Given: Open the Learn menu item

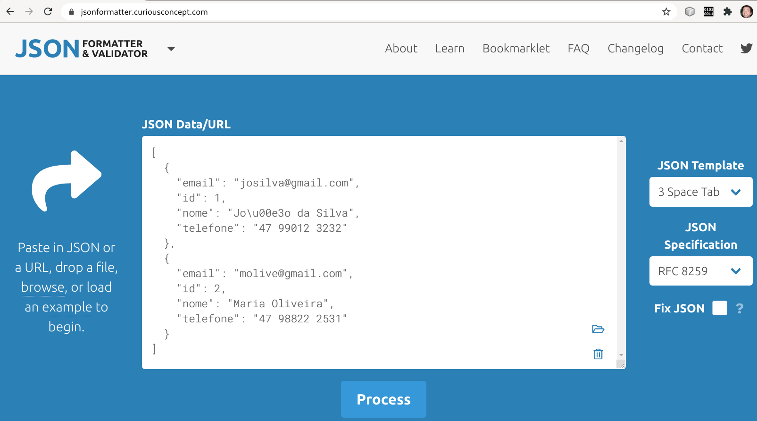Looking at the screenshot, I should 450,48.
